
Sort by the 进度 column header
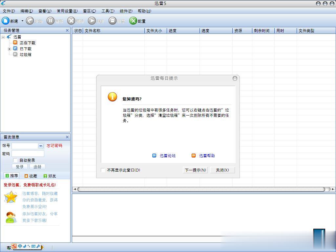tap(183, 31)
